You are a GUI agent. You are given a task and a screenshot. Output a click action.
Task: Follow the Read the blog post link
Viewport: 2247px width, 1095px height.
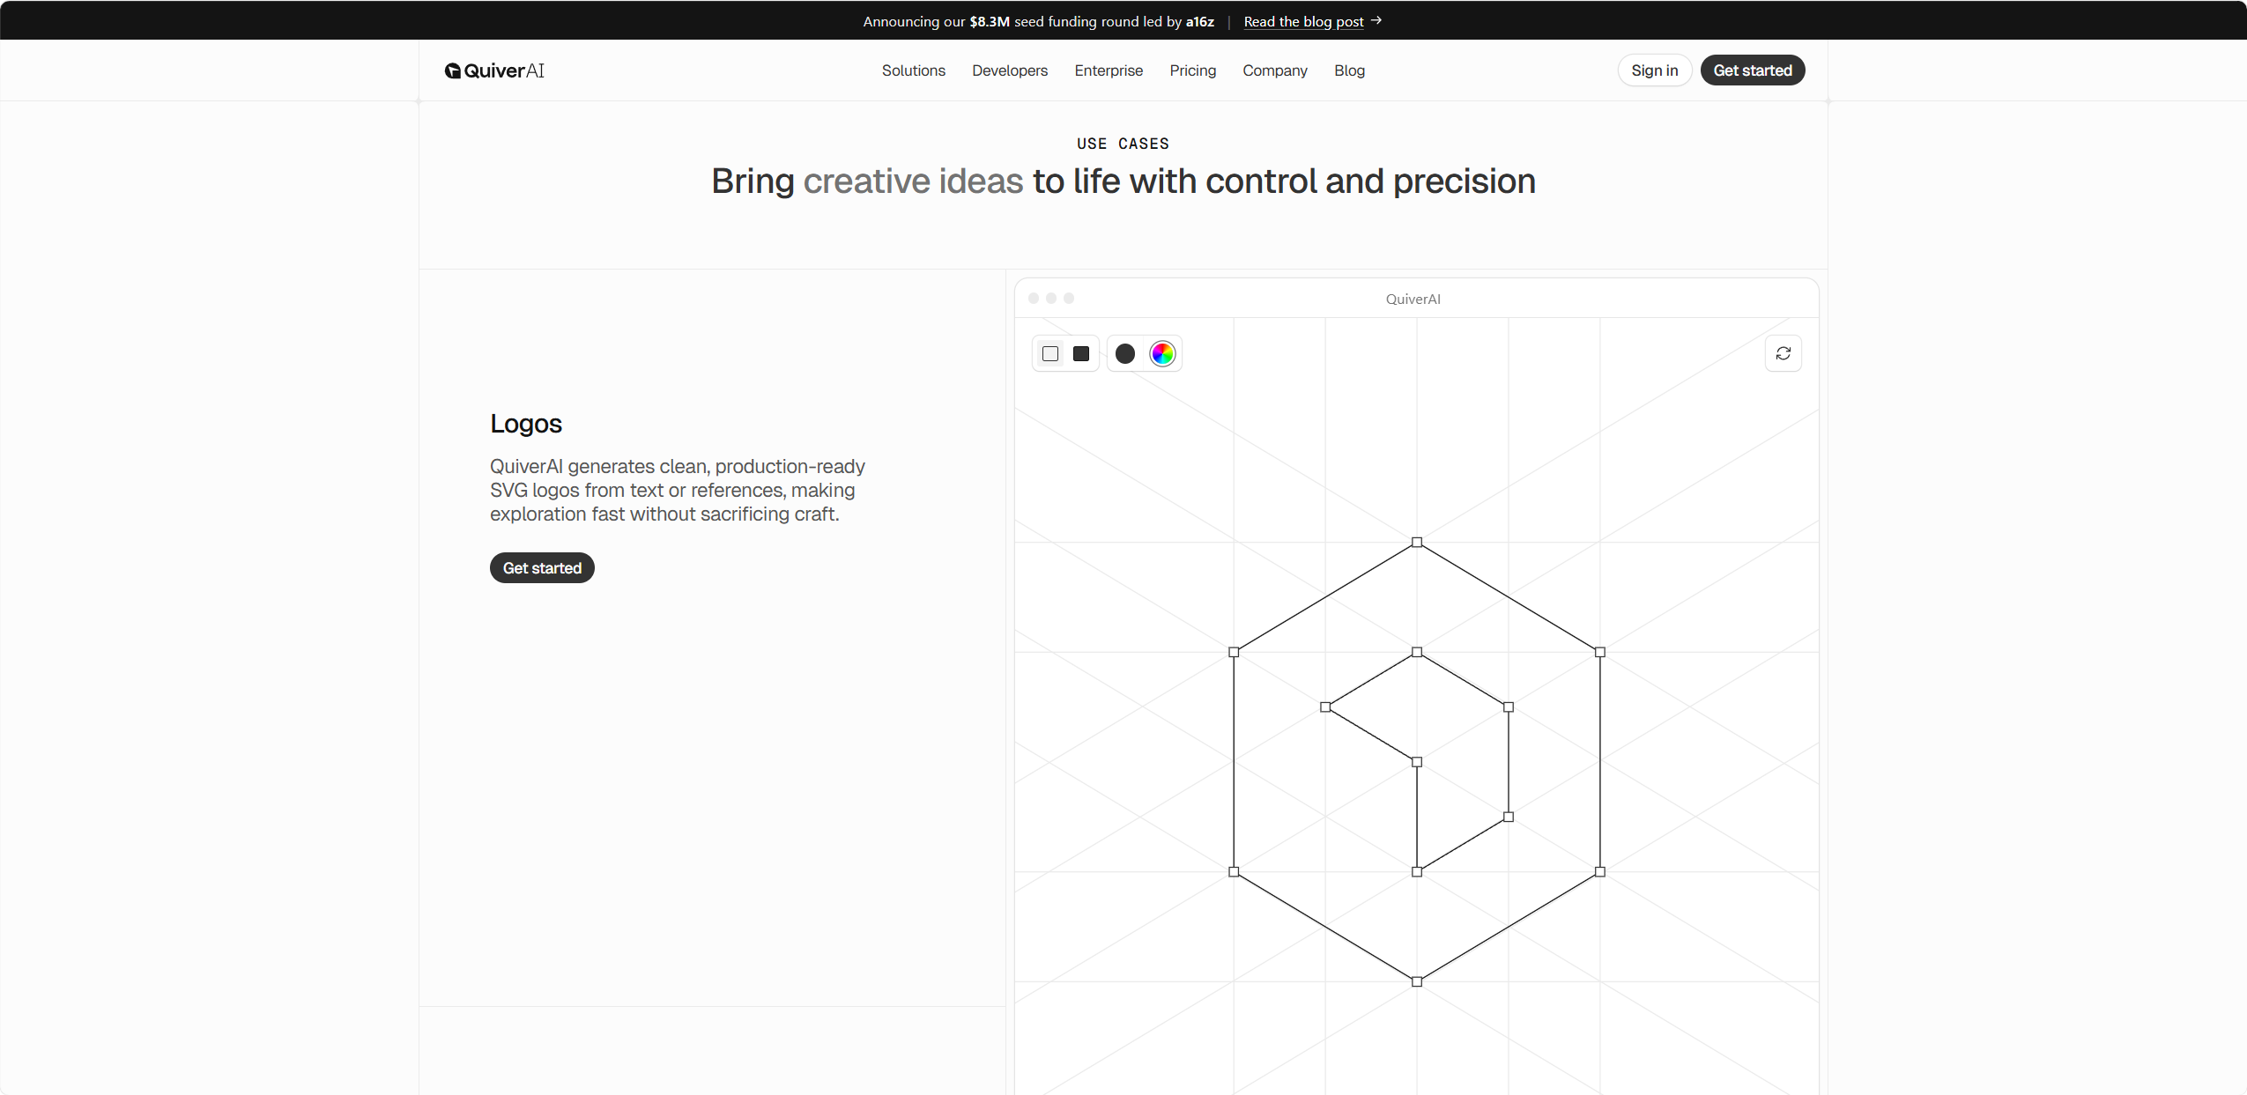click(1303, 21)
